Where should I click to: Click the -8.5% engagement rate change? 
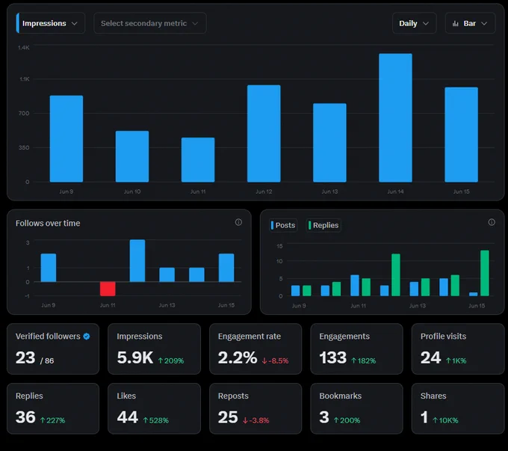coord(275,361)
